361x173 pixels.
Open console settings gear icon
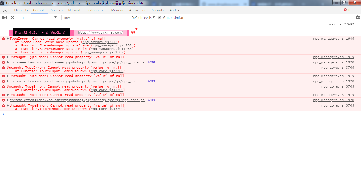pyautogui.click(x=358, y=17)
